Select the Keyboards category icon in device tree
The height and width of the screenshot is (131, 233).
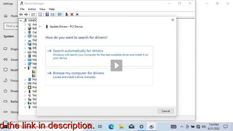29,52
